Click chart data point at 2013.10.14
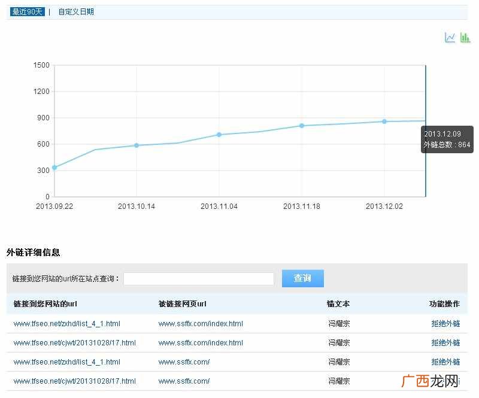This screenshot has height=398, width=479. click(x=137, y=145)
